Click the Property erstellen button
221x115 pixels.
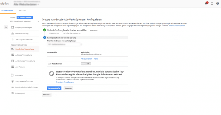[25, 18]
